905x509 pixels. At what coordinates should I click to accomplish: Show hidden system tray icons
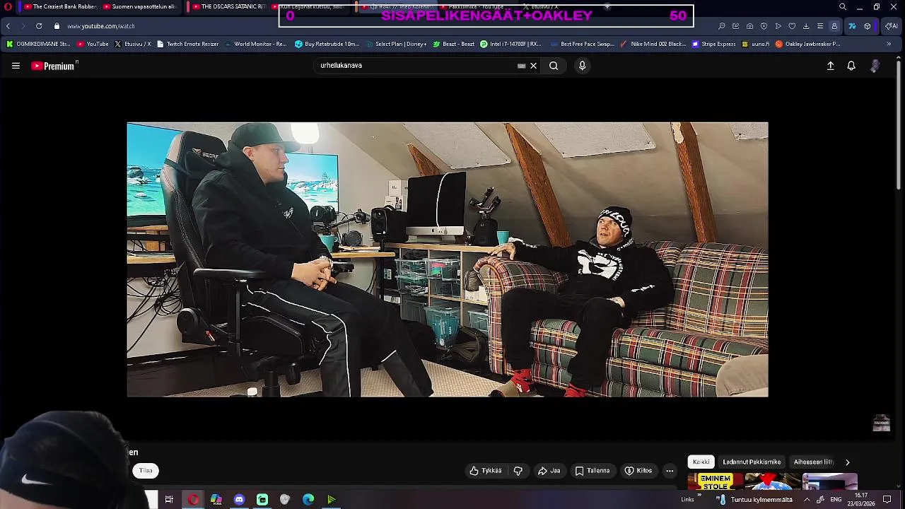tap(807, 500)
